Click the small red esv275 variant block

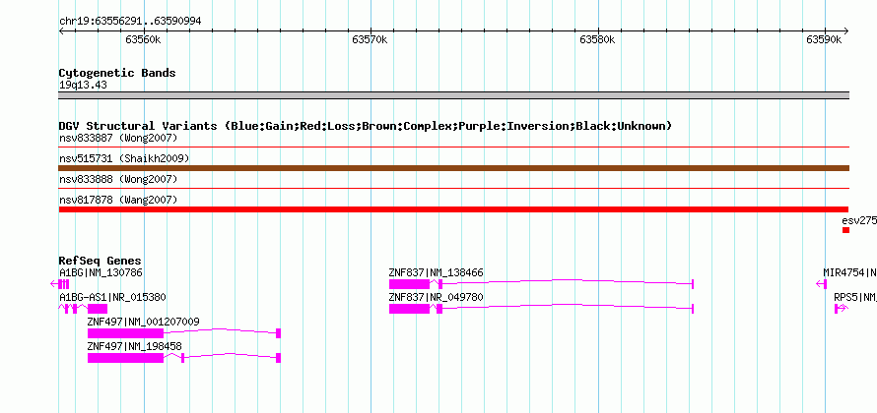[845, 230]
